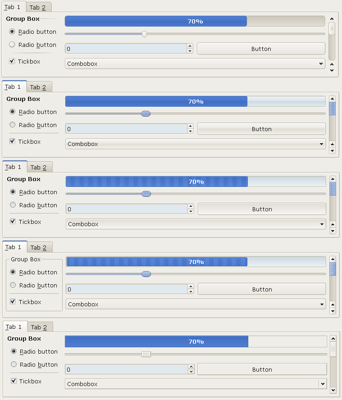Decrement the spin box in the bottom panel

pyautogui.click(x=191, y=372)
